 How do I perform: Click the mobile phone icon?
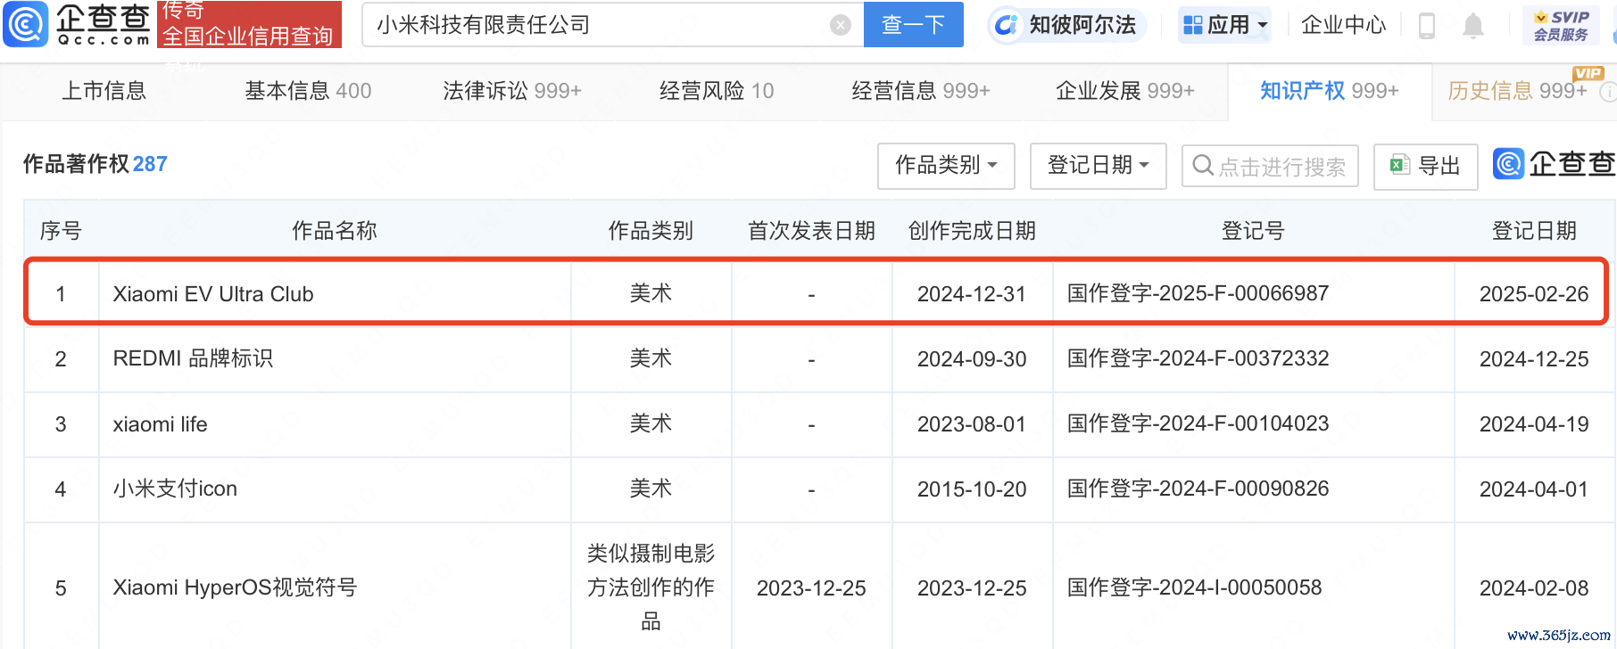tap(1426, 26)
